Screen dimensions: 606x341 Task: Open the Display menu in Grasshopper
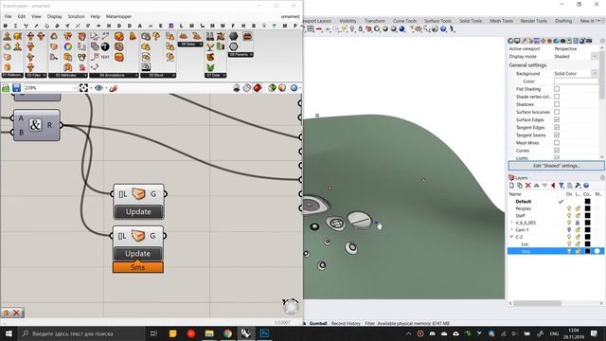pos(55,17)
